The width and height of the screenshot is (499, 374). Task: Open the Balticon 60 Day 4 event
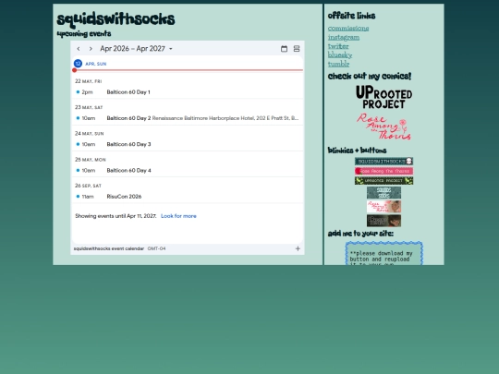point(188,171)
